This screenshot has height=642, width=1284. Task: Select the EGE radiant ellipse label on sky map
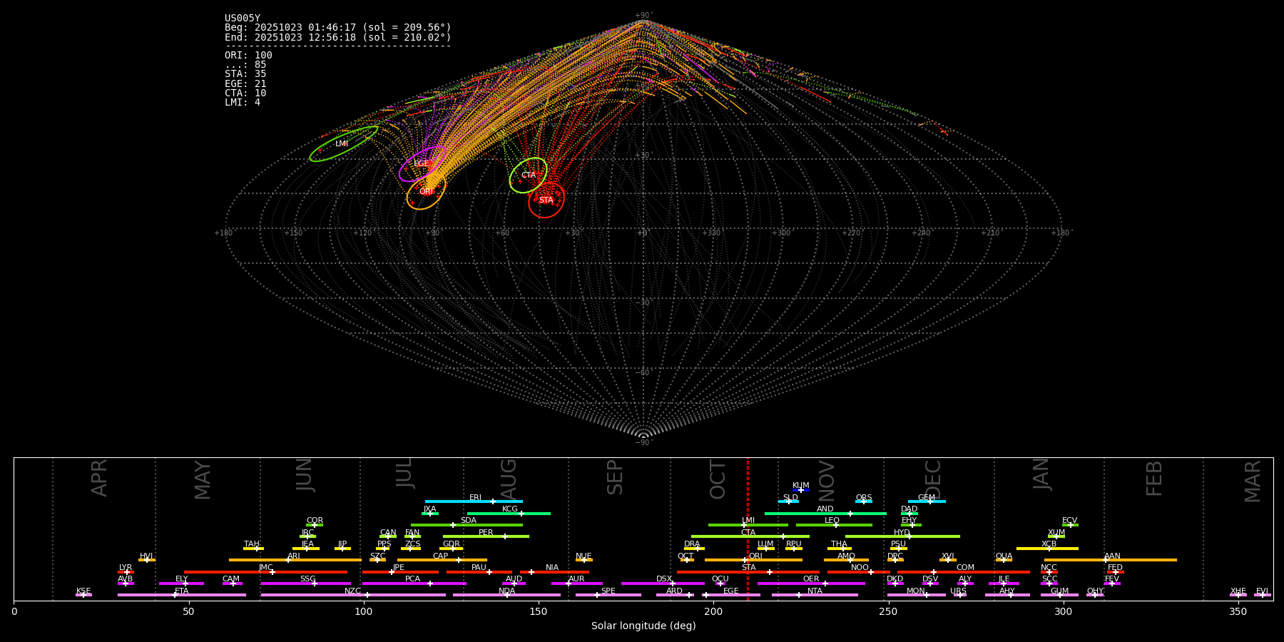click(422, 164)
